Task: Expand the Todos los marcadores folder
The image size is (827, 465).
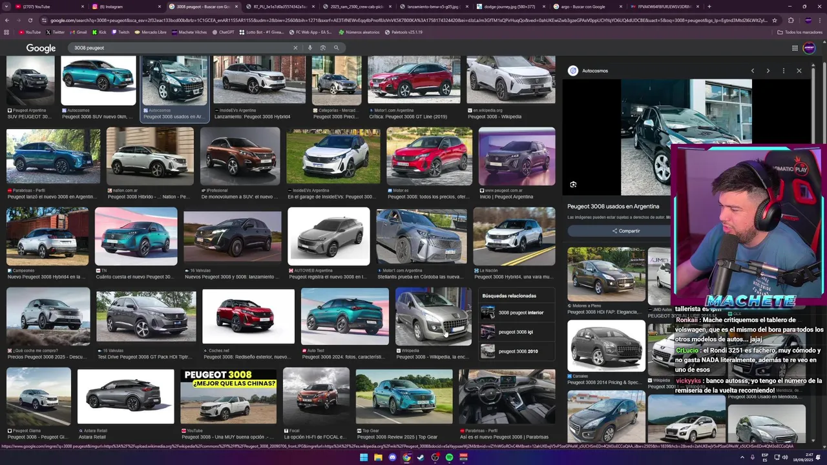Action: (800, 32)
